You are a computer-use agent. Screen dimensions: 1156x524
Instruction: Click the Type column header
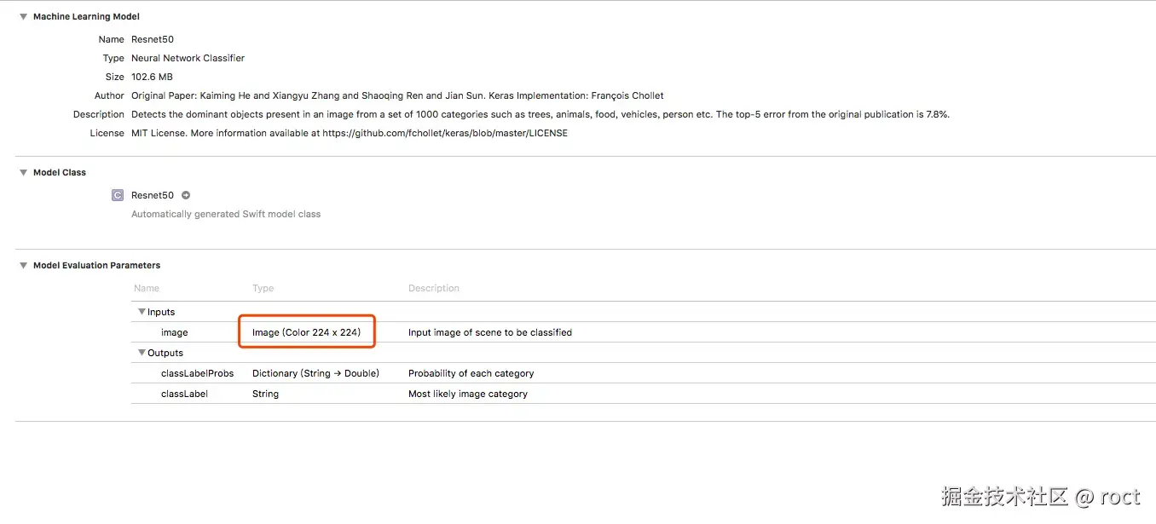point(263,288)
